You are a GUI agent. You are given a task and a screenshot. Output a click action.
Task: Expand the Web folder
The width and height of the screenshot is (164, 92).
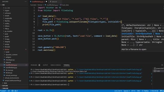click(5, 83)
